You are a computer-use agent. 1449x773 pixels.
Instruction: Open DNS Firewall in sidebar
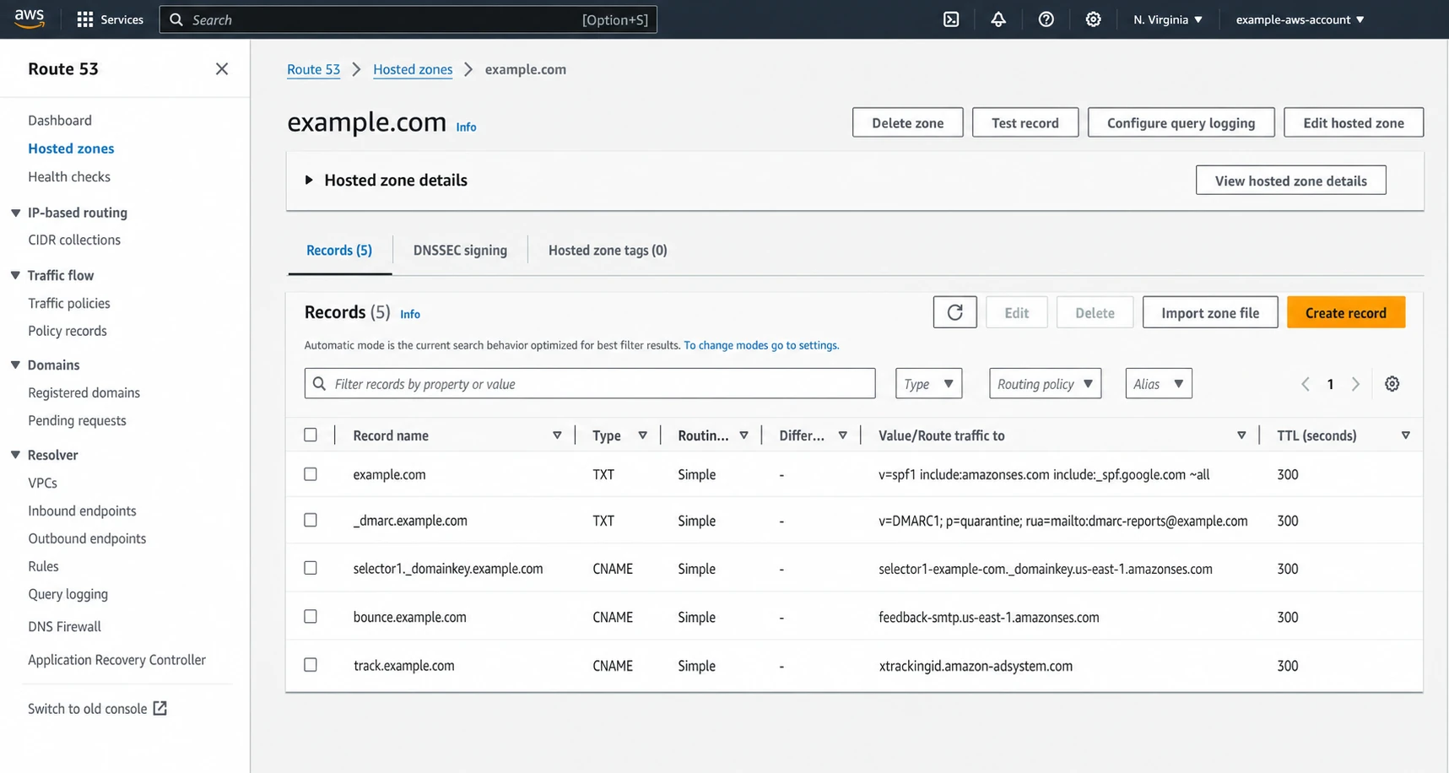click(64, 626)
